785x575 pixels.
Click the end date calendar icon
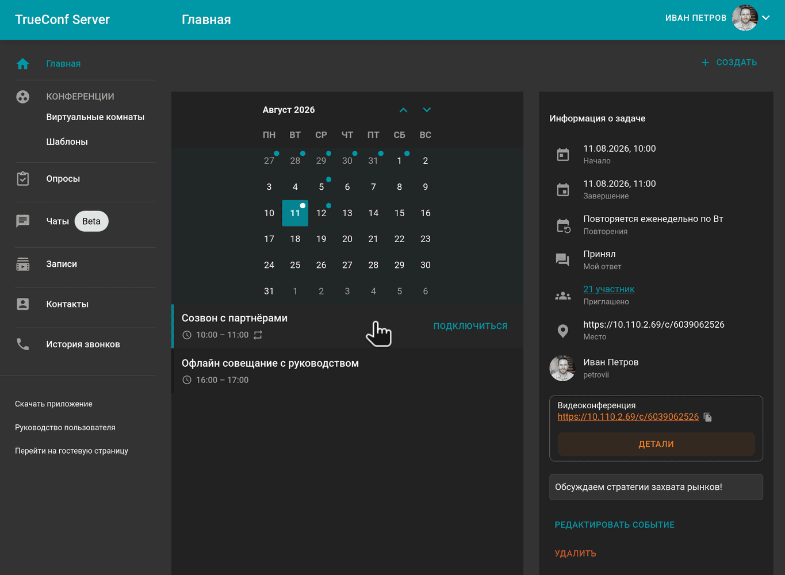563,189
